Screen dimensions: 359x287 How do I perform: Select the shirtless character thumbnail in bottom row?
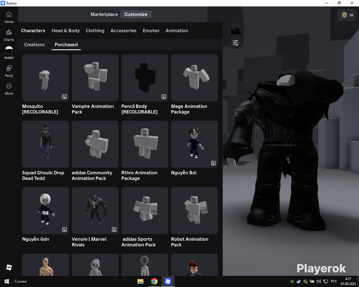point(45,265)
